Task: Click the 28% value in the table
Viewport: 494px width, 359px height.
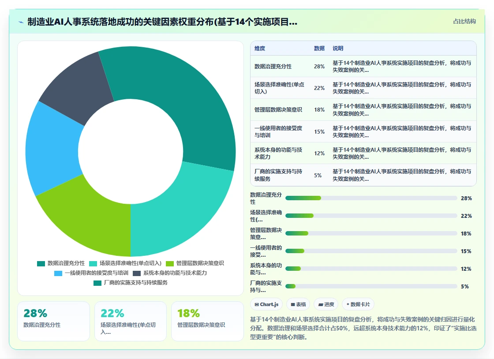Action: (x=319, y=67)
